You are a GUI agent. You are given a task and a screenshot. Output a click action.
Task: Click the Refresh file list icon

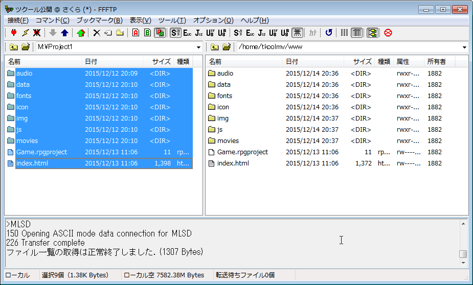point(328,33)
